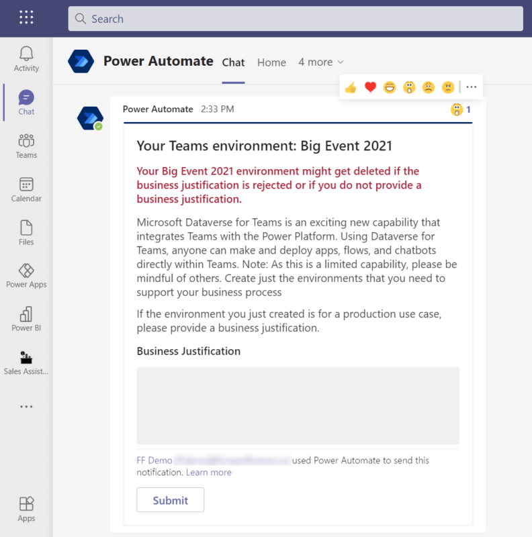Show more apps via sidebar ellipsis
532x537 pixels.
point(26,407)
